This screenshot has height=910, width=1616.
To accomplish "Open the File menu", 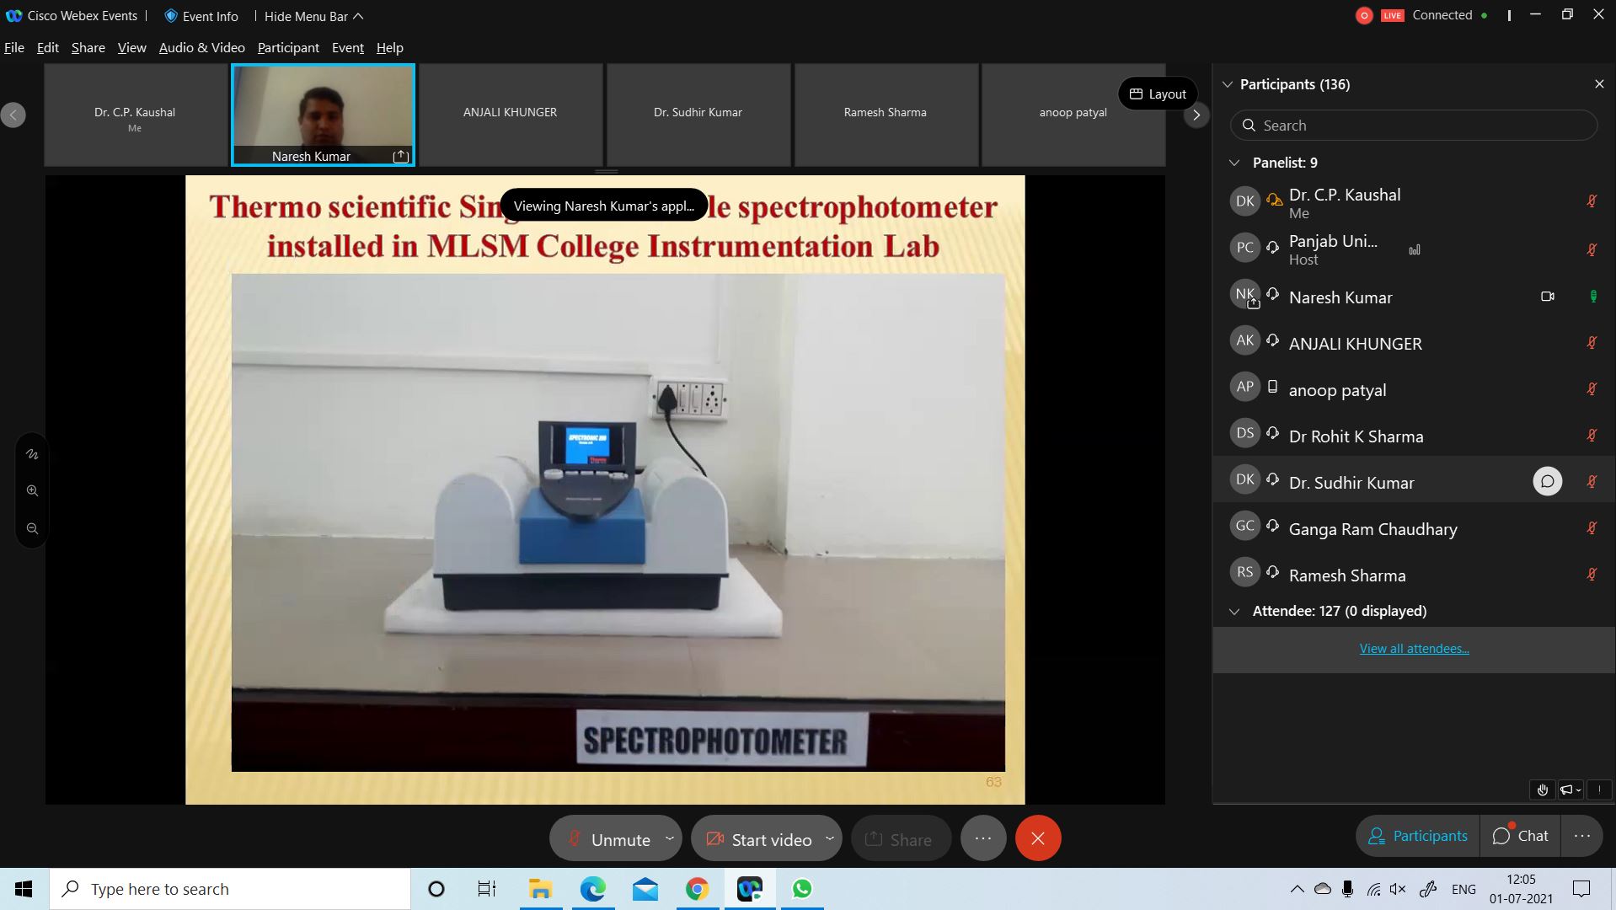I will coord(14,47).
